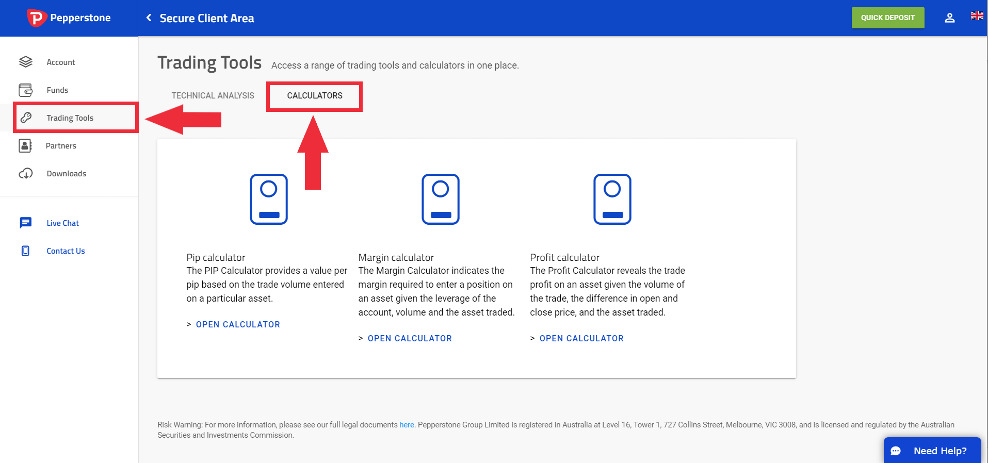Click the Account layers icon in sidebar
Viewport: 988px width, 463px height.
pyautogui.click(x=25, y=62)
